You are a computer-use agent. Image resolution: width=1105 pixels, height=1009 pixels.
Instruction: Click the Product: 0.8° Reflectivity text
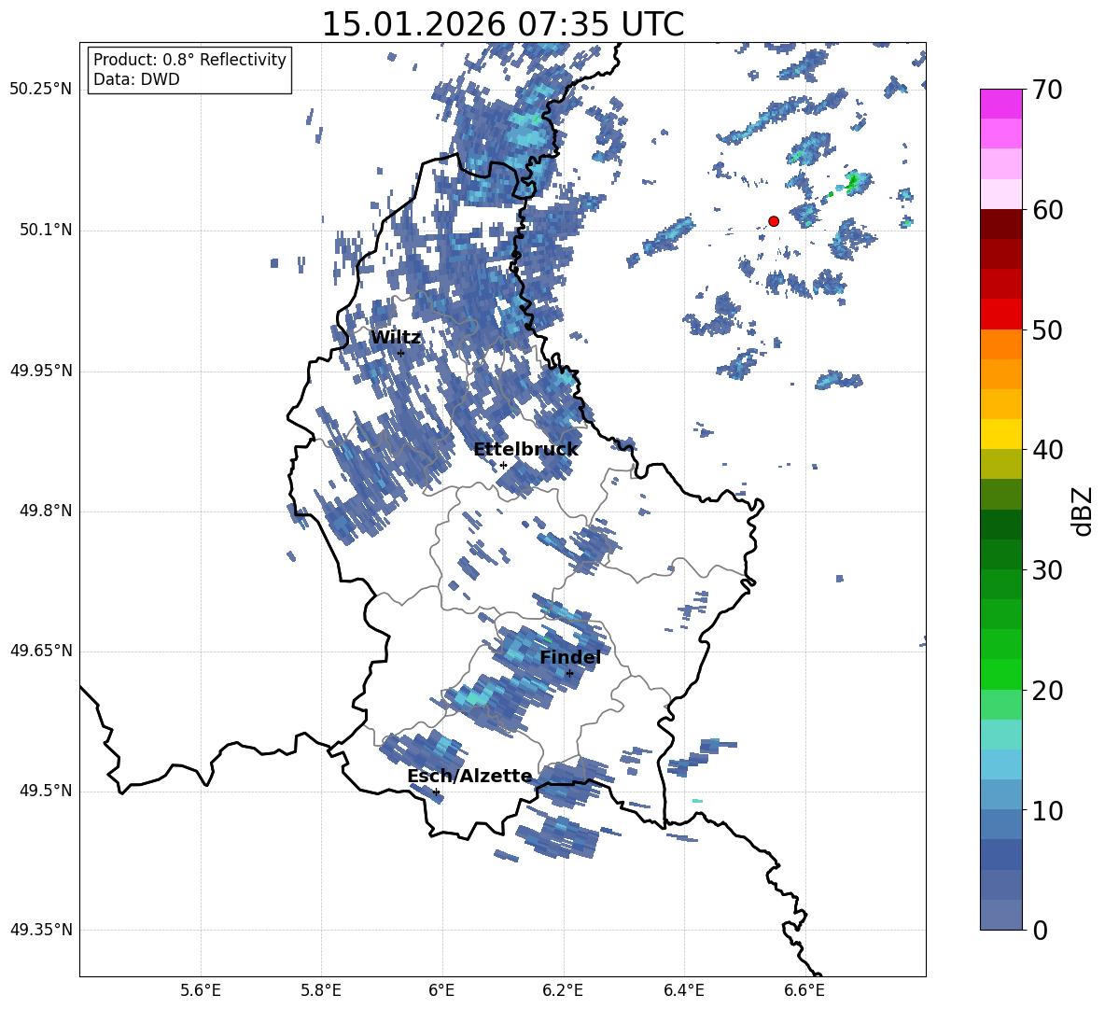pos(189,60)
